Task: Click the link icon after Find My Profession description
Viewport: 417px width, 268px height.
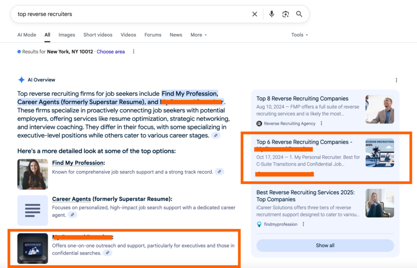Action: click(219, 172)
